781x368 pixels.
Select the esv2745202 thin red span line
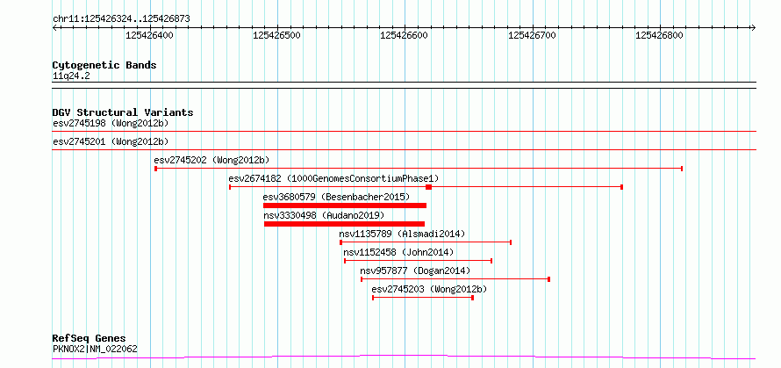point(419,169)
